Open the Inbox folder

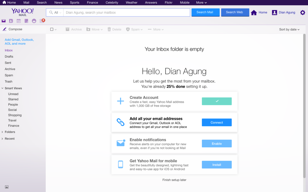point(9,50)
